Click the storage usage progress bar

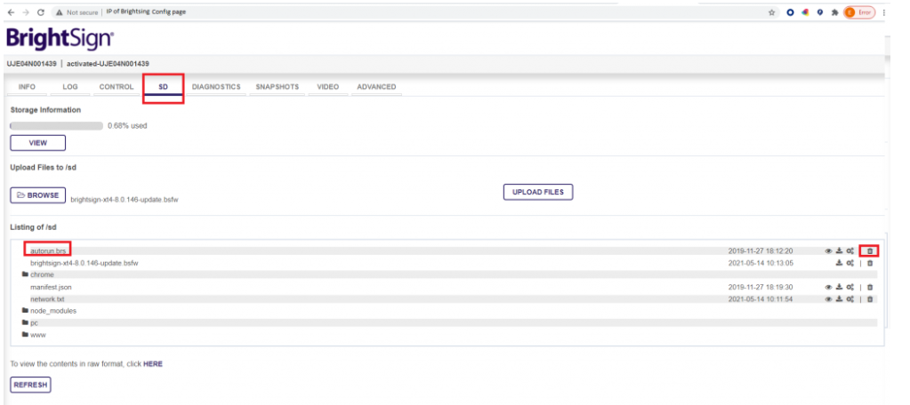[56, 125]
